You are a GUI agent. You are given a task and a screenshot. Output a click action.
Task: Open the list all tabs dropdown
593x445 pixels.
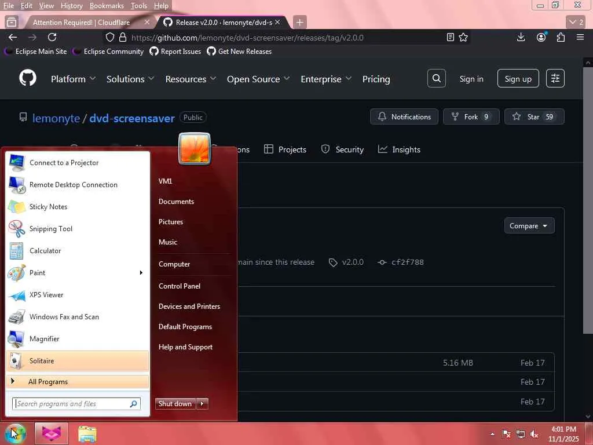click(x=576, y=23)
